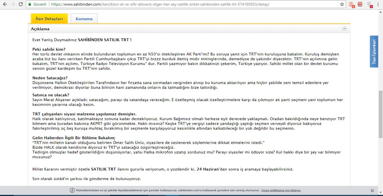Click the line 'Son olarak üstâd'ın şarkısı ile gönderme'
This screenshot has width=383, height=196.
[86, 178]
